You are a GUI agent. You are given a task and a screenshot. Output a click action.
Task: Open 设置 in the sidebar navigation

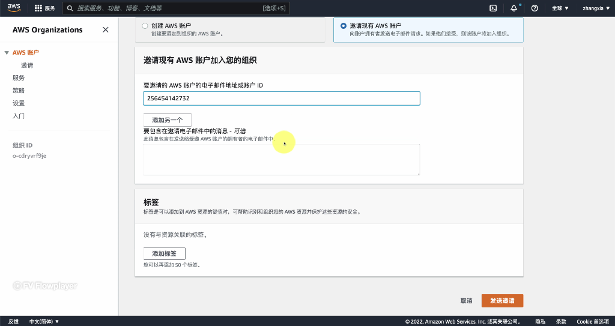pyautogui.click(x=19, y=103)
